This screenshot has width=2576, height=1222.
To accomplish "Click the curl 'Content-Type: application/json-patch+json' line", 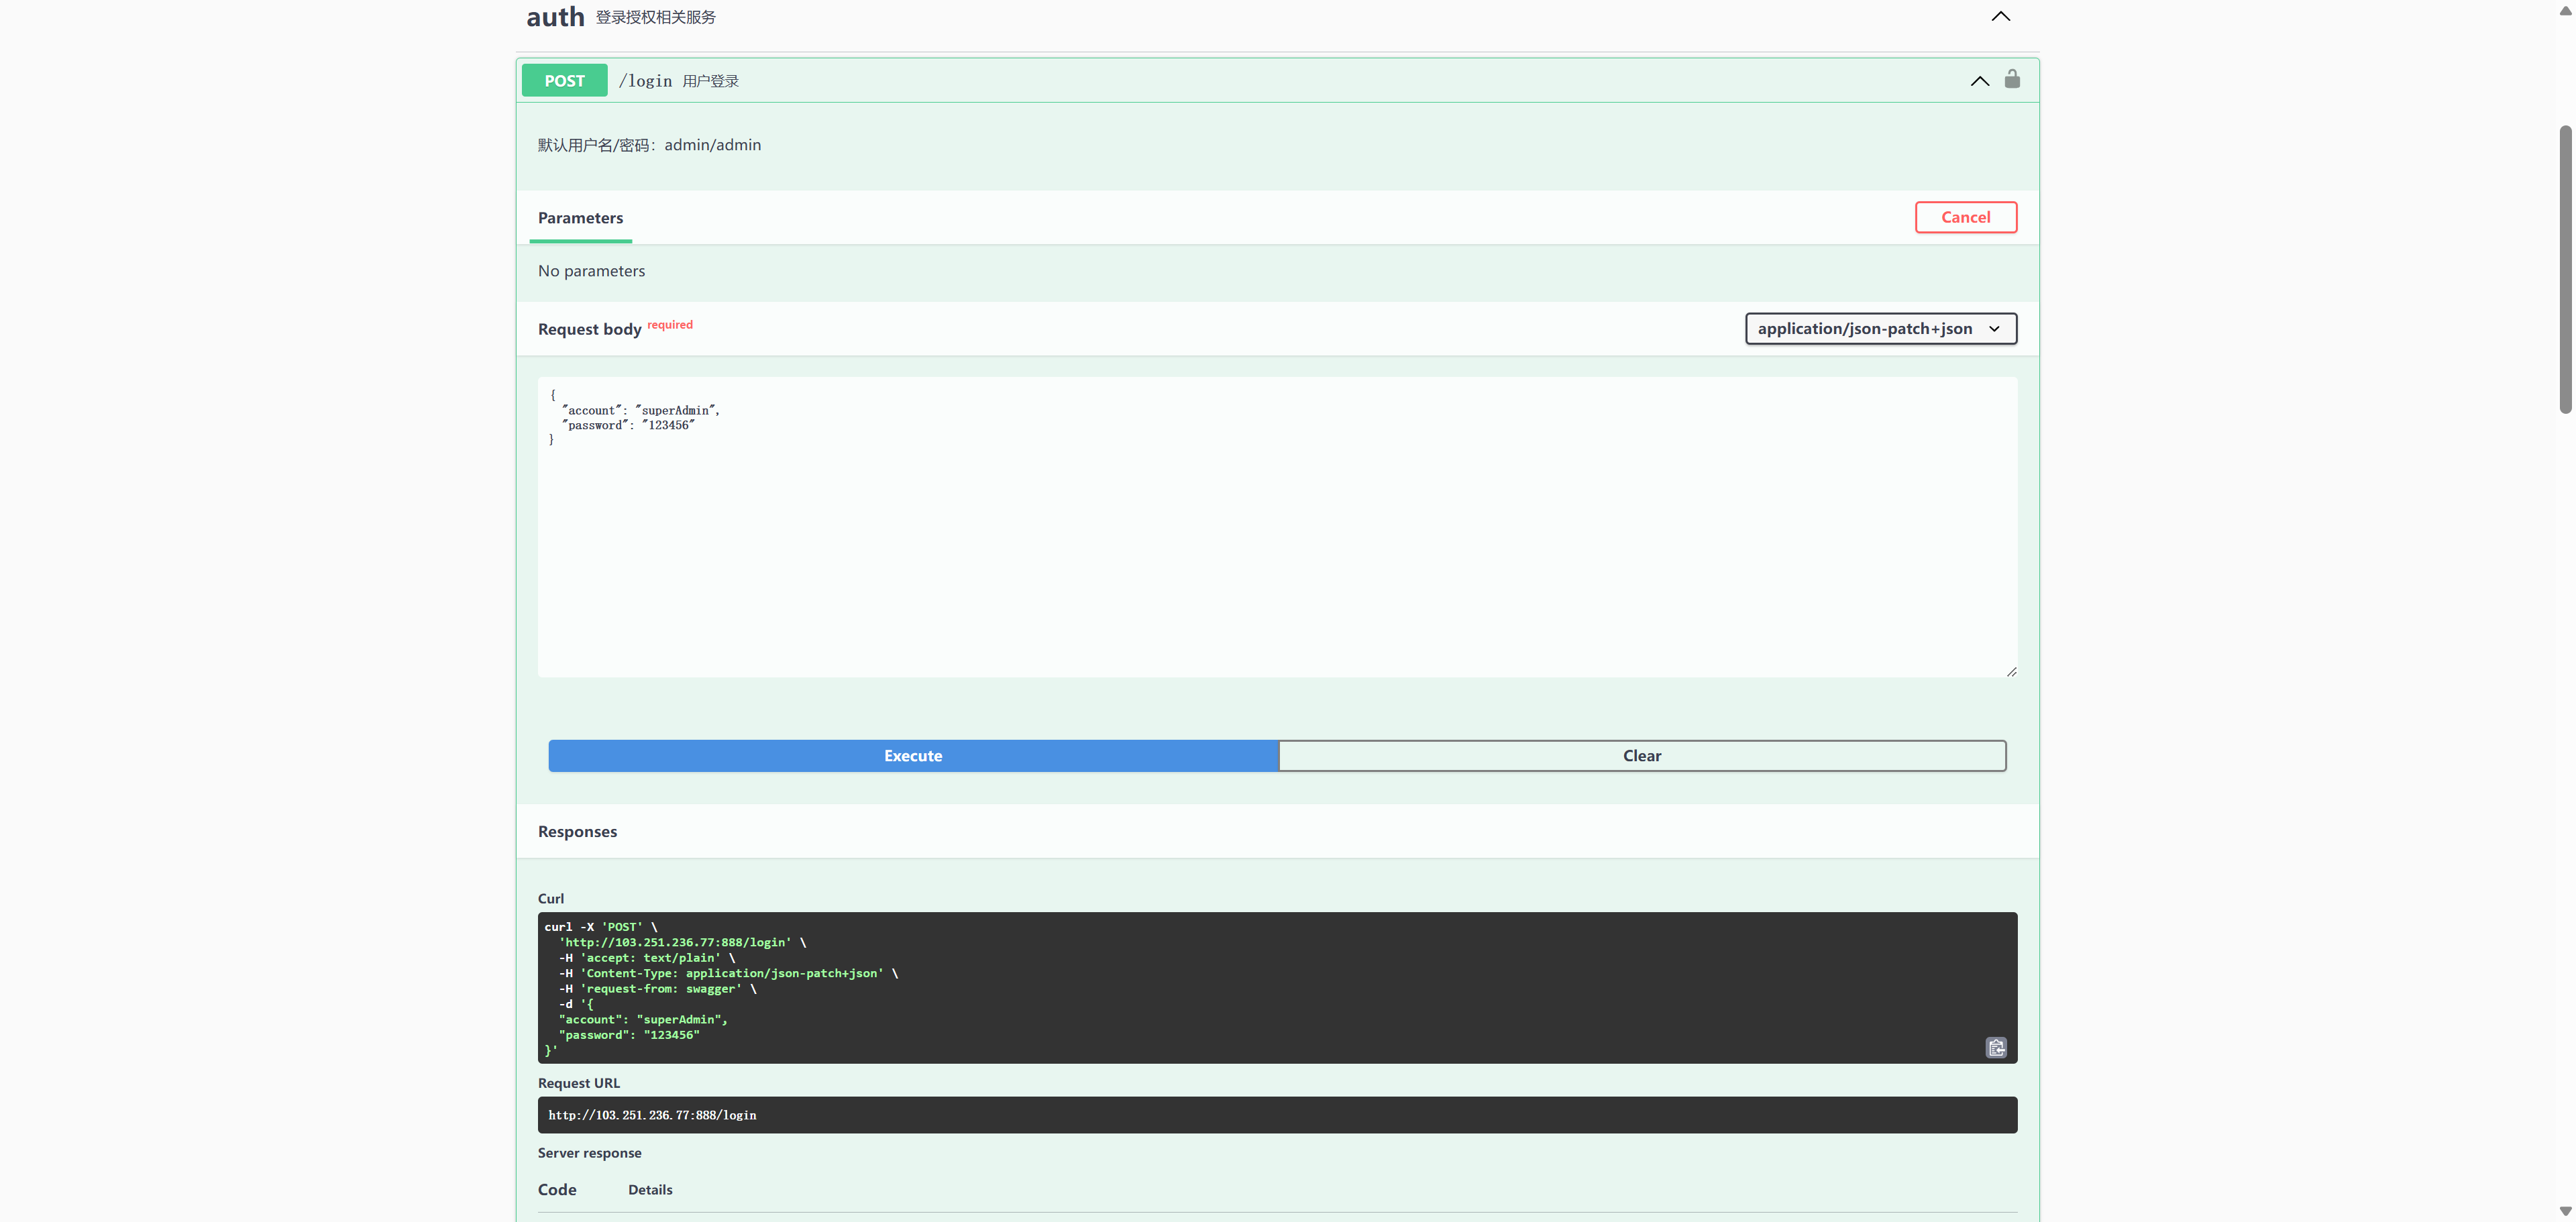I will (729, 973).
